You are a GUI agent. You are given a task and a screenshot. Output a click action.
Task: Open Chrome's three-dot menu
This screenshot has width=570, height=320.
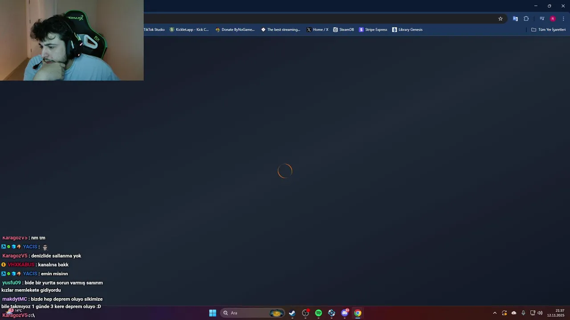pyautogui.click(x=563, y=19)
